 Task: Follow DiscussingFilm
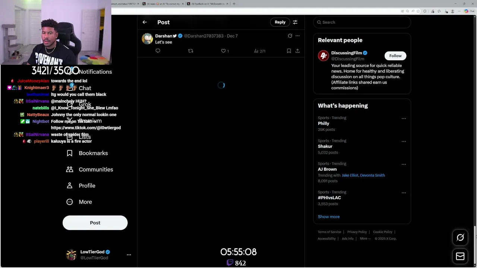coord(395,56)
